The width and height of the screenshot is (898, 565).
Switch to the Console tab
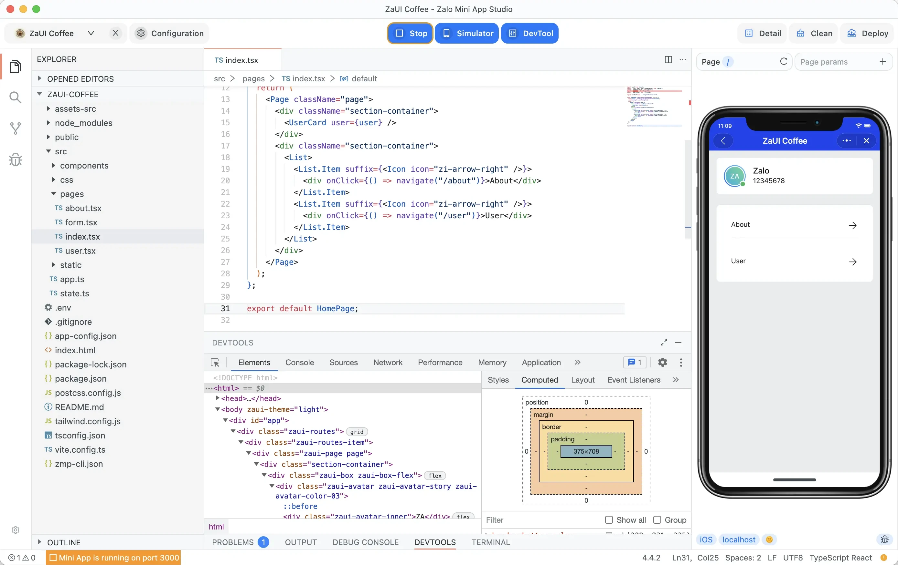(x=299, y=362)
